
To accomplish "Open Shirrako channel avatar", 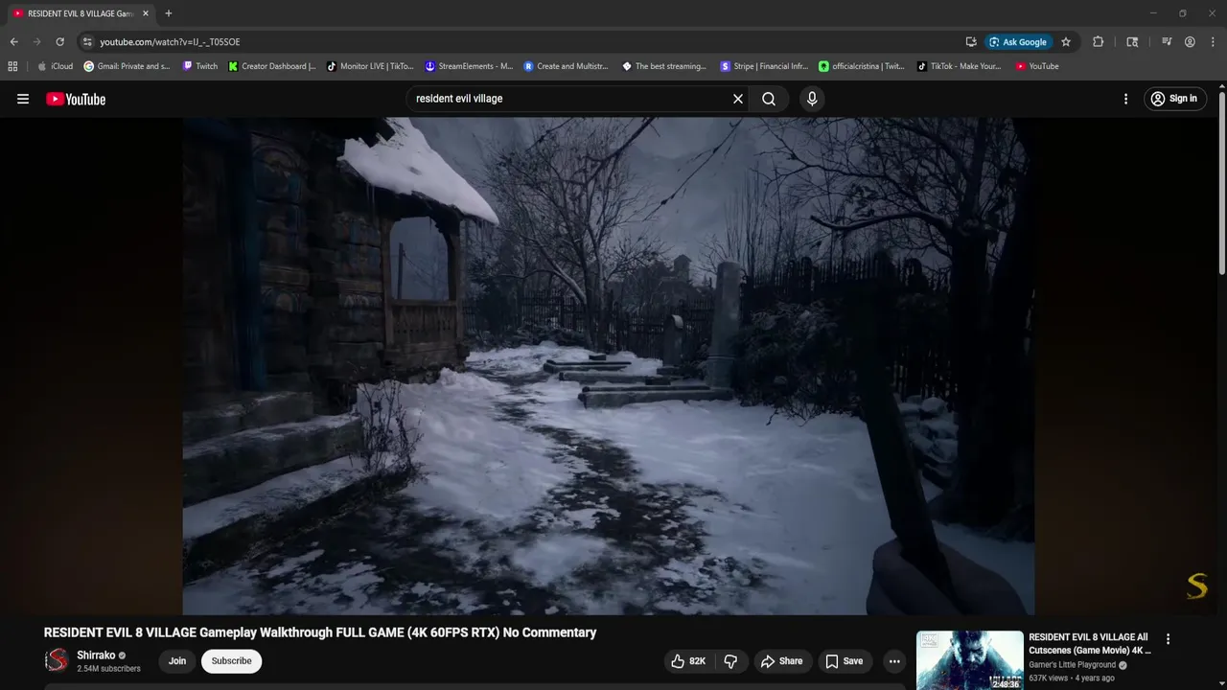I will click(58, 660).
